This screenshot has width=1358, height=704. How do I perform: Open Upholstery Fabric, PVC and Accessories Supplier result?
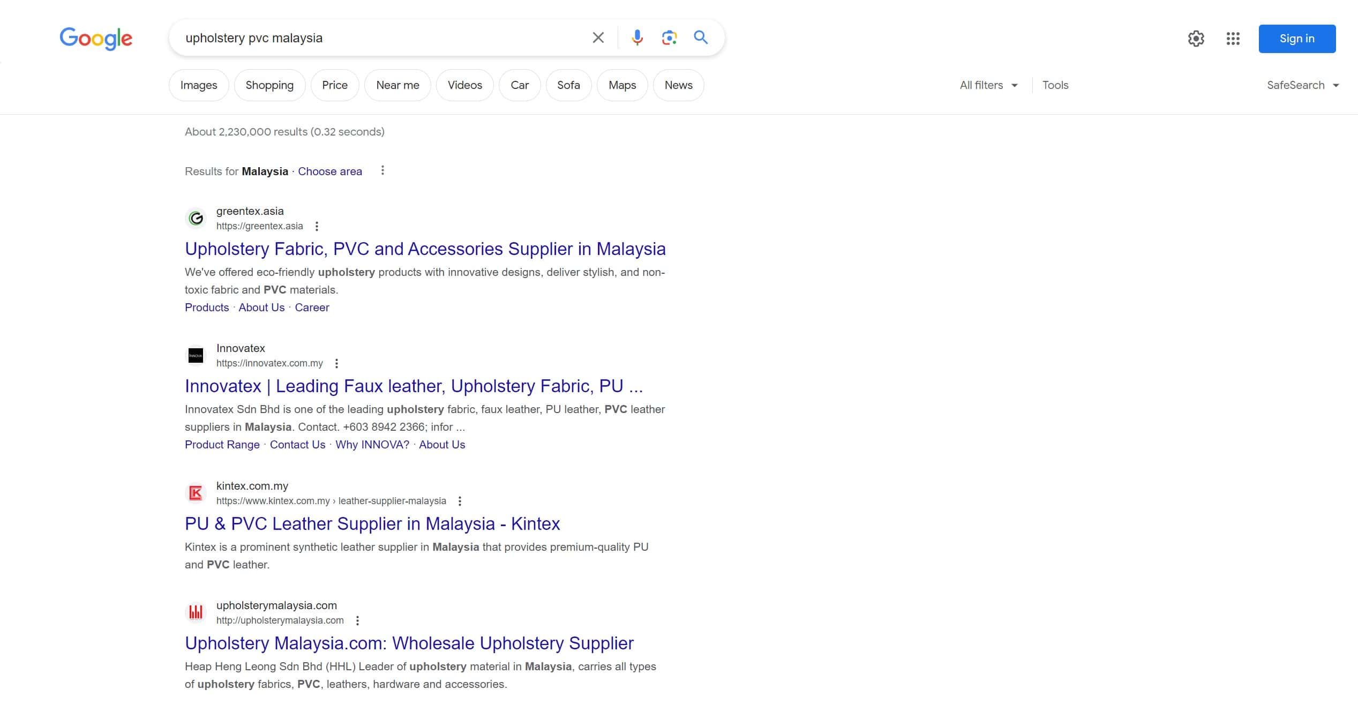pyautogui.click(x=425, y=249)
